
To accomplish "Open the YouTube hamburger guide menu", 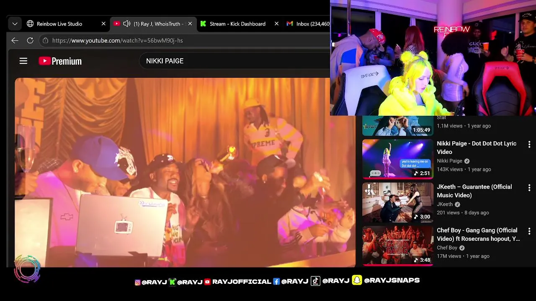I will [x=23, y=61].
